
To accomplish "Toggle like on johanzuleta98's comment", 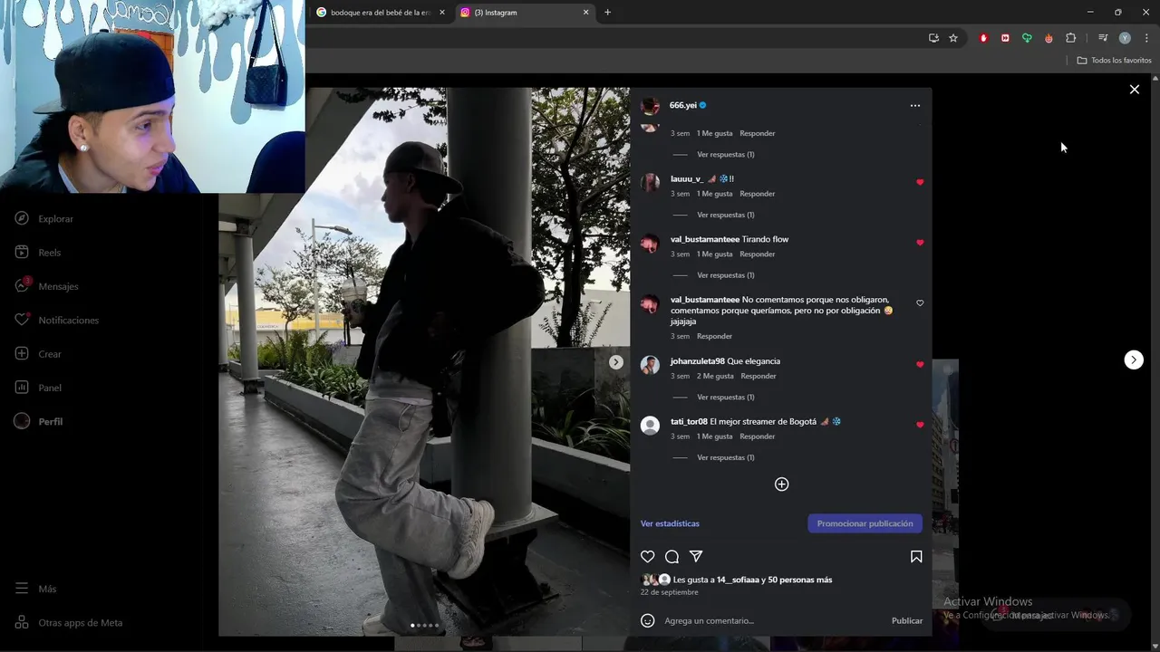I will tap(920, 364).
